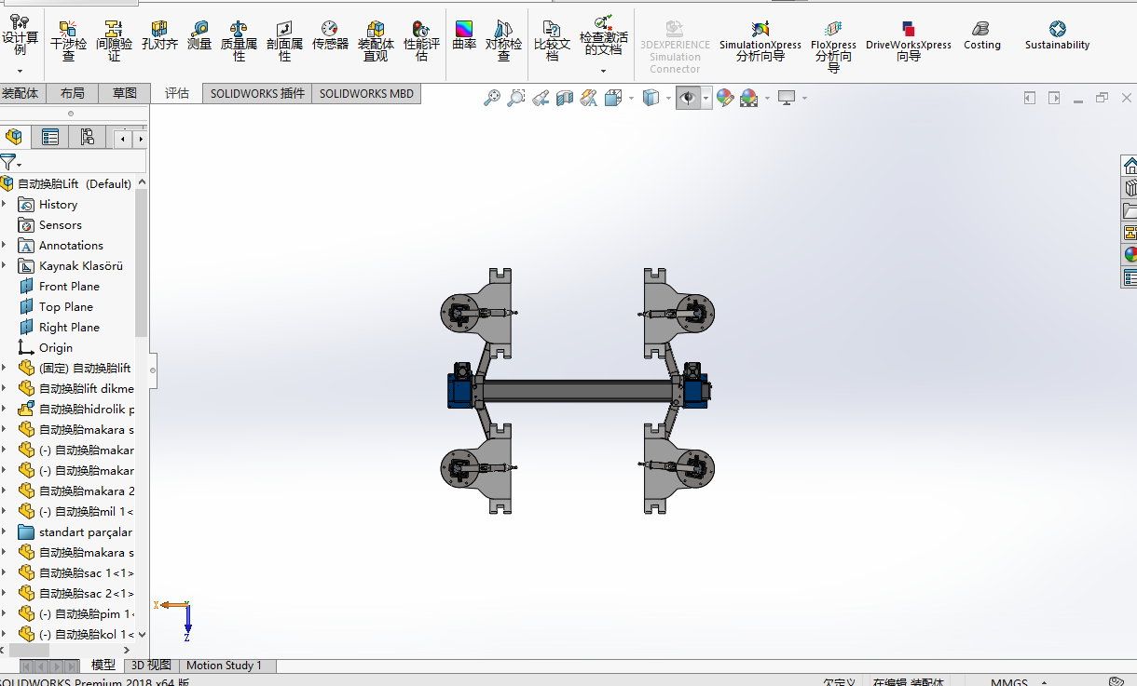Open ConfigurationManager tab in left panel
1137x686 pixels.
tap(87, 138)
